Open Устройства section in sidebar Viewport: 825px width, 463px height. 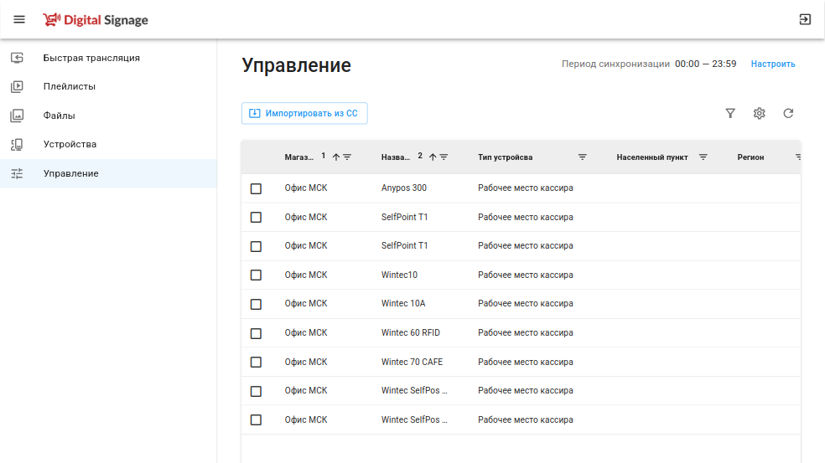[70, 144]
